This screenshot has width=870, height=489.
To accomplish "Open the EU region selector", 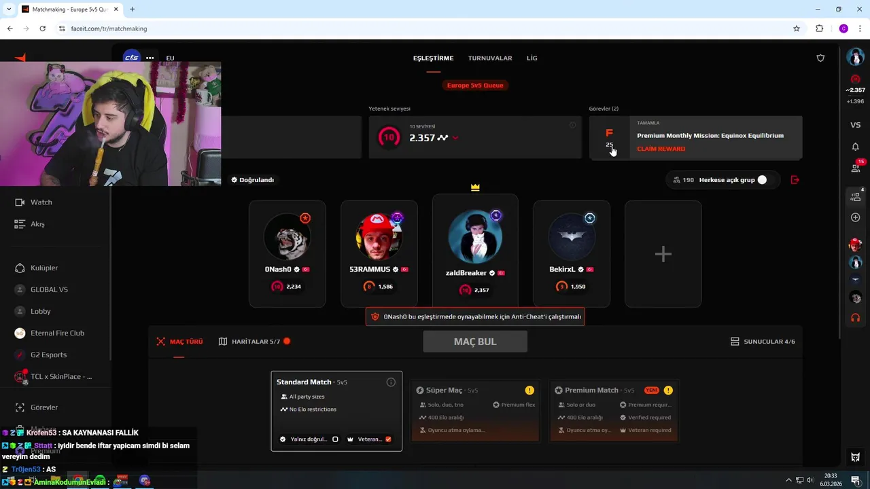I will click(170, 58).
